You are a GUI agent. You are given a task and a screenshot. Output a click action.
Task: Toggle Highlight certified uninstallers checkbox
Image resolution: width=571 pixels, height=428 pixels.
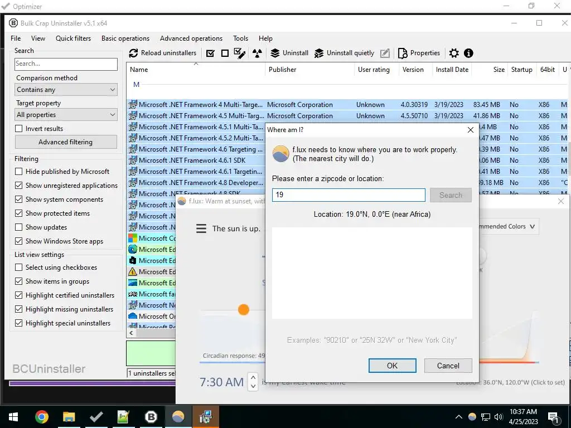[18, 295]
